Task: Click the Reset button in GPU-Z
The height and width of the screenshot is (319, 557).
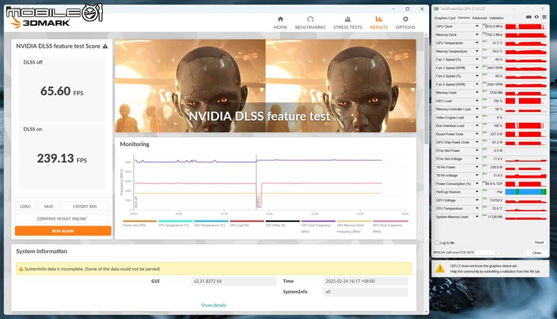Action: coord(539,243)
